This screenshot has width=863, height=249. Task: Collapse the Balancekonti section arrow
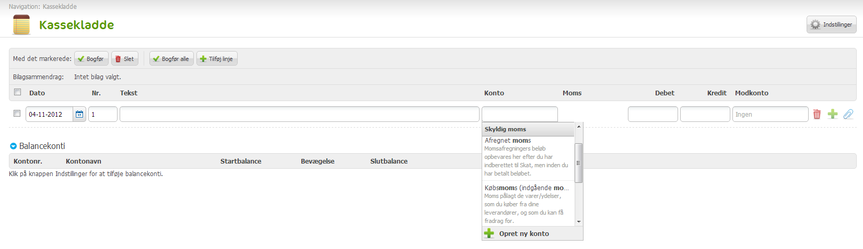pyautogui.click(x=14, y=146)
